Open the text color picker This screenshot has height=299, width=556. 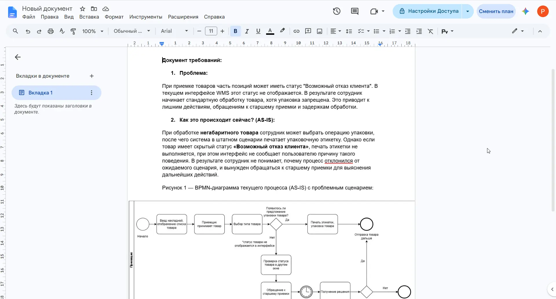click(x=270, y=31)
